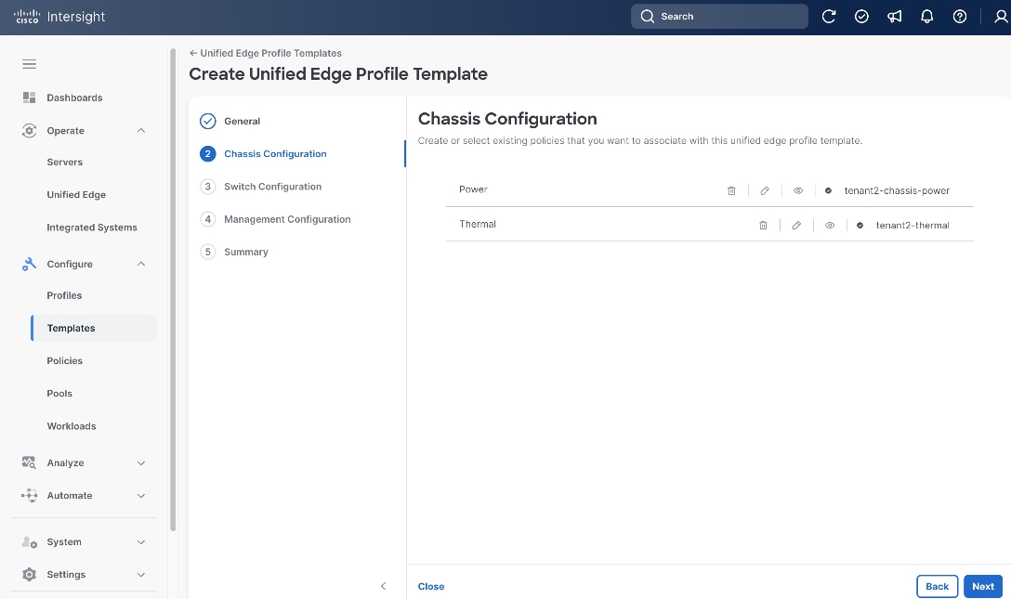Open Workloads under Configure

coord(71,426)
